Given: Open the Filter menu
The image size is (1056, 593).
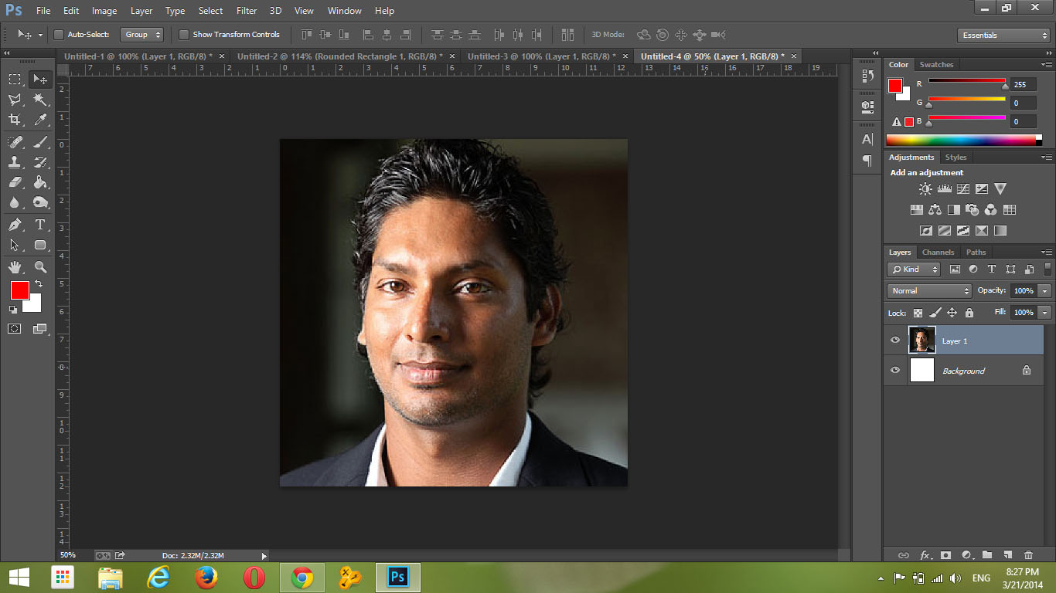Looking at the screenshot, I should (x=247, y=11).
